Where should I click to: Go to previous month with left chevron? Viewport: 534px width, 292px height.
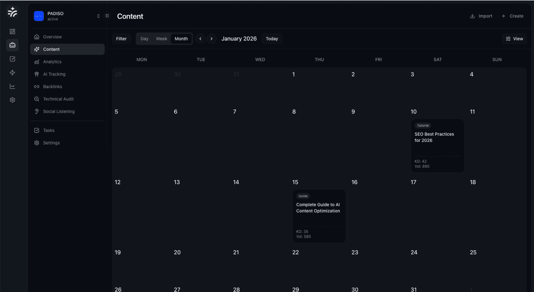coord(200,39)
